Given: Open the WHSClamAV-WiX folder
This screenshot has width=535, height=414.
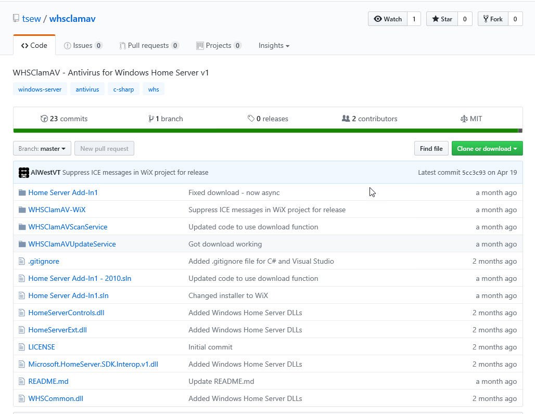Looking at the screenshot, I should click(57, 210).
